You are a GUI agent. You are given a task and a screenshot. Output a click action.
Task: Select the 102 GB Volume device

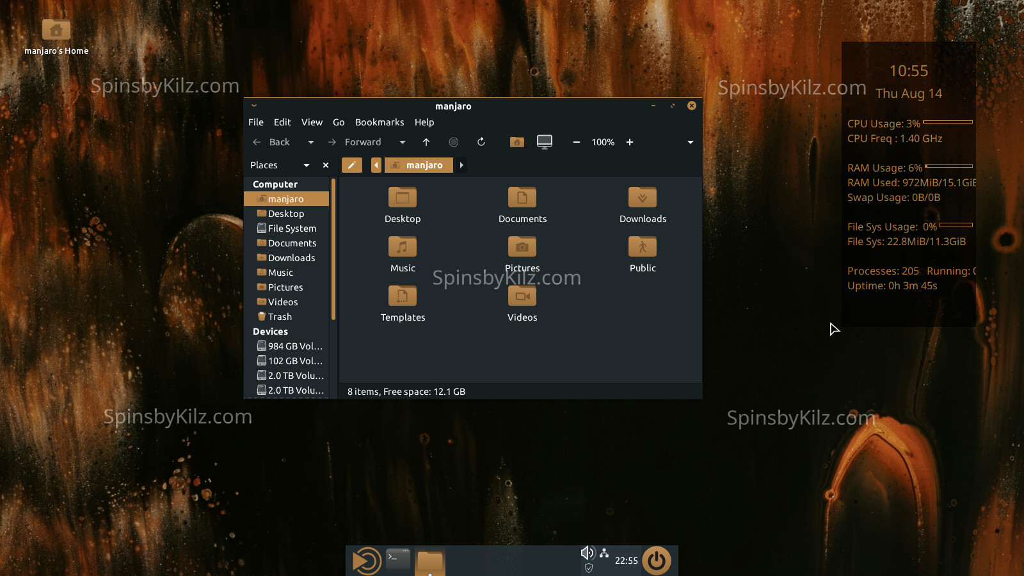pyautogui.click(x=287, y=361)
